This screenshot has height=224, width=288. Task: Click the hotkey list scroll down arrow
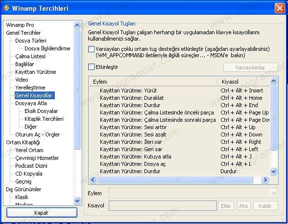coord(273,172)
